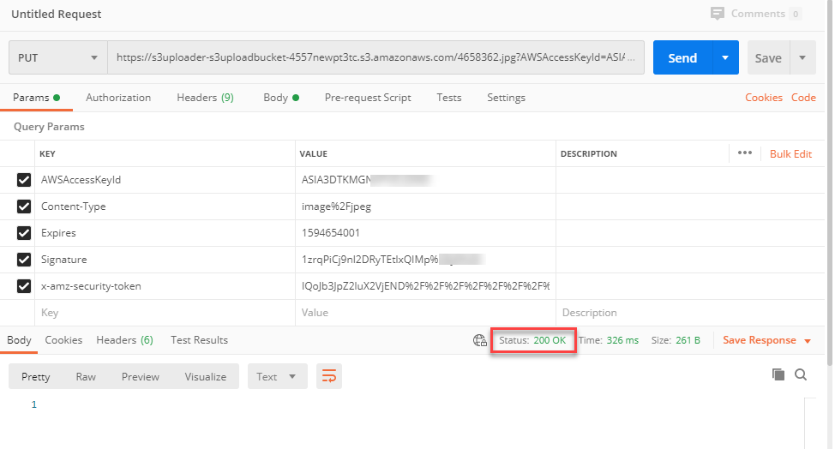Open the Comments panel icon

coord(718,14)
